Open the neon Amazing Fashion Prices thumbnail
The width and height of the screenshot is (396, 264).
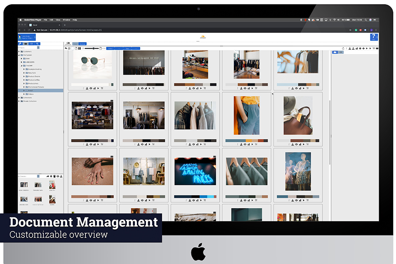(x=195, y=171)
